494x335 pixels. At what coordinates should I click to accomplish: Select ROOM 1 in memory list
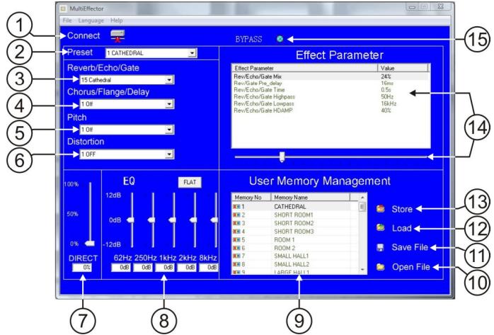click(x=285, y=239)
